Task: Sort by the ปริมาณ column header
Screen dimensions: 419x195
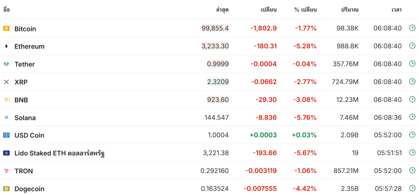Action: tap(350, 10)
